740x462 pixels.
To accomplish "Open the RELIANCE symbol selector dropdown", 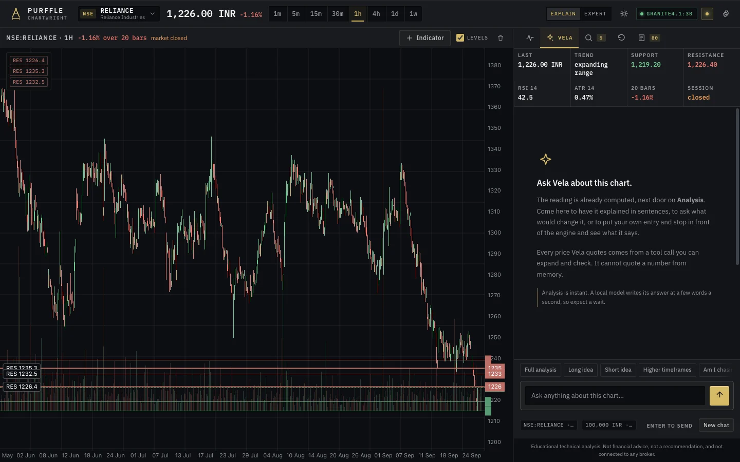I will [119, 14].
